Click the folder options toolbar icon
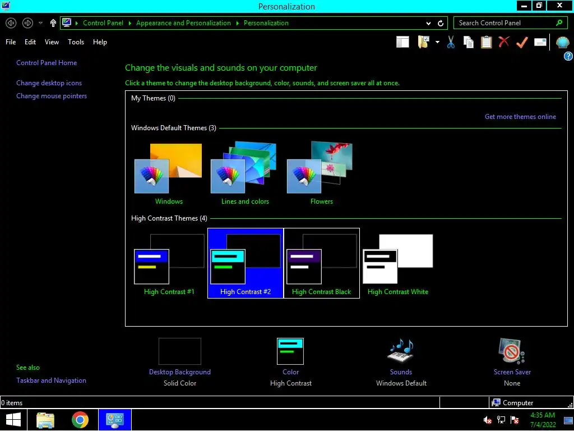This screenshot has width=574, height=431. 424,42
